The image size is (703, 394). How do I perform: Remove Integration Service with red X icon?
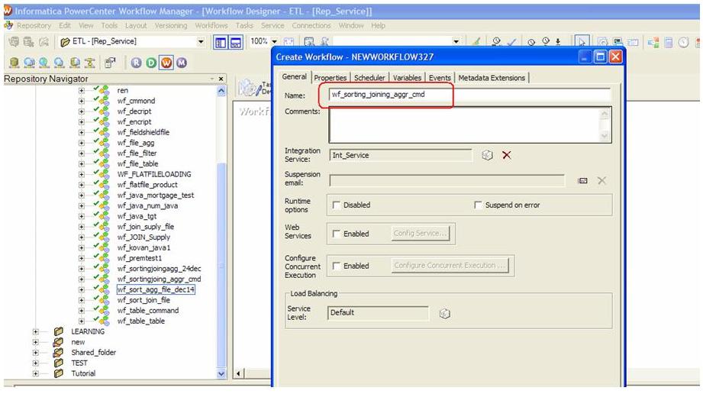coord(507,155)
